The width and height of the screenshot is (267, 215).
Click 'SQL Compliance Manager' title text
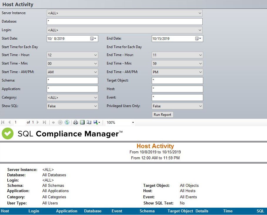pos(70,134)
